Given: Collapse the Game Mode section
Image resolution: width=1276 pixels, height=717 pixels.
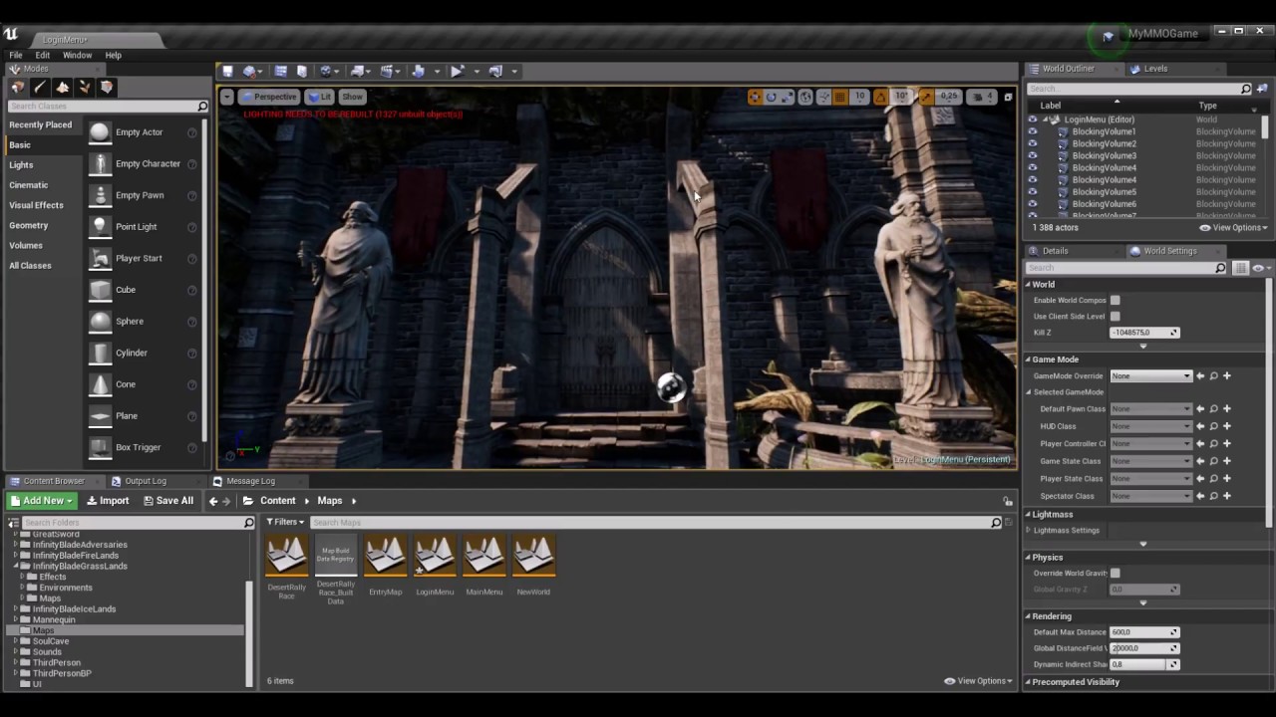Looking at the screenshot, I should click(x=1029, y=359).
